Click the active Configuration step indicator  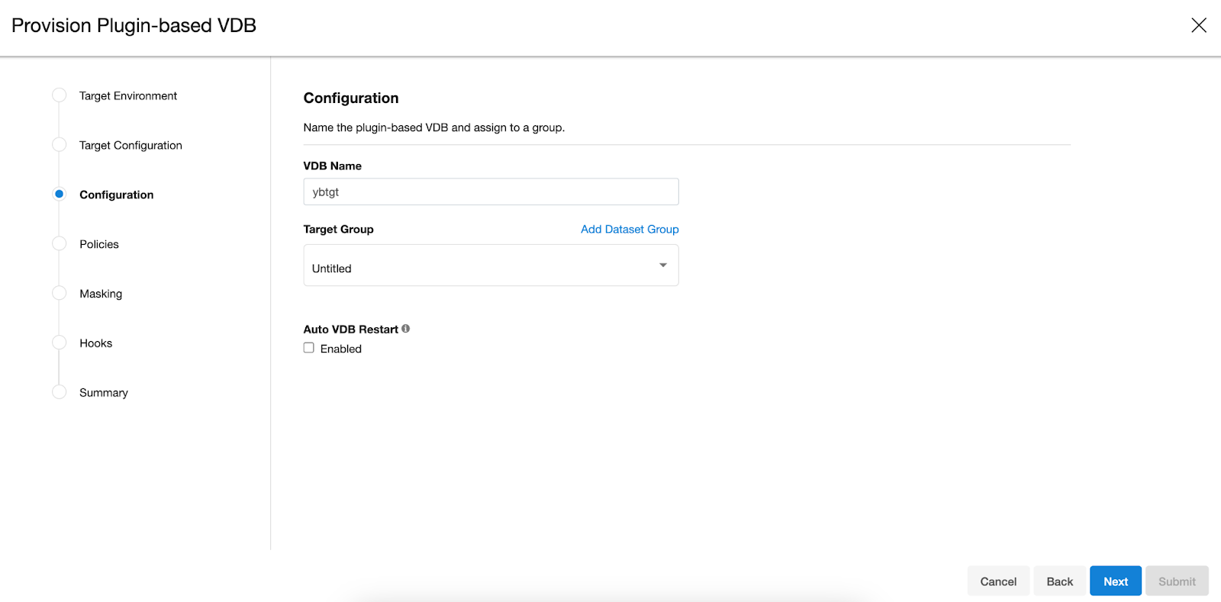pyautogui.click(x=59, y=195)
